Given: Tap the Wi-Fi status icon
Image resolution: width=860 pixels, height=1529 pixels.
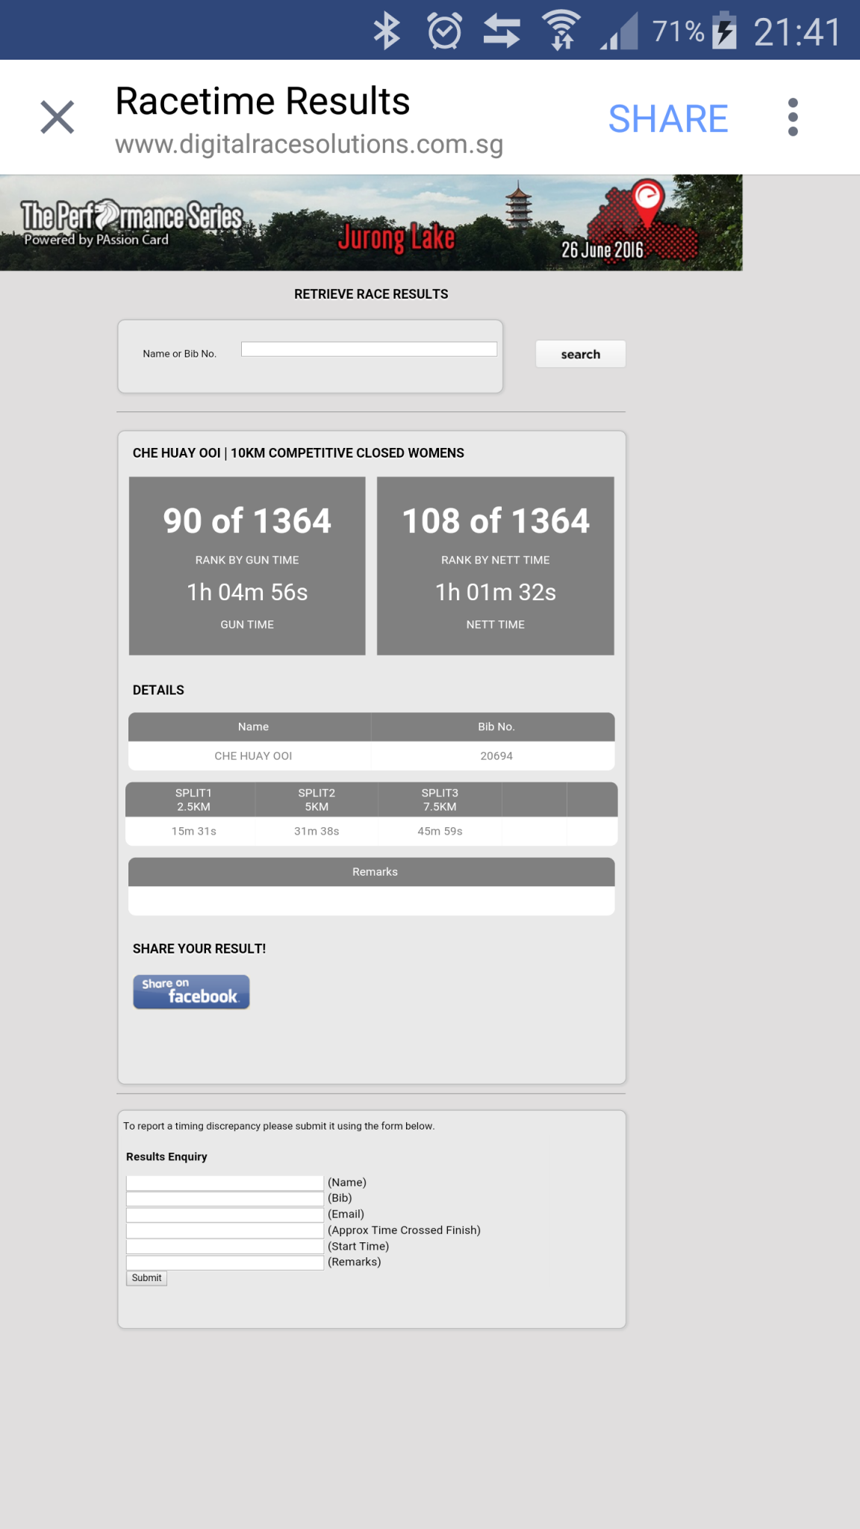Looking at the screenshot, I should pos(561,31).
